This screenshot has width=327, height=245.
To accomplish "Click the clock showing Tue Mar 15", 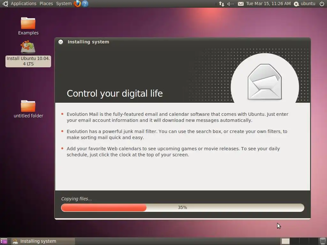I will point(268,4).
